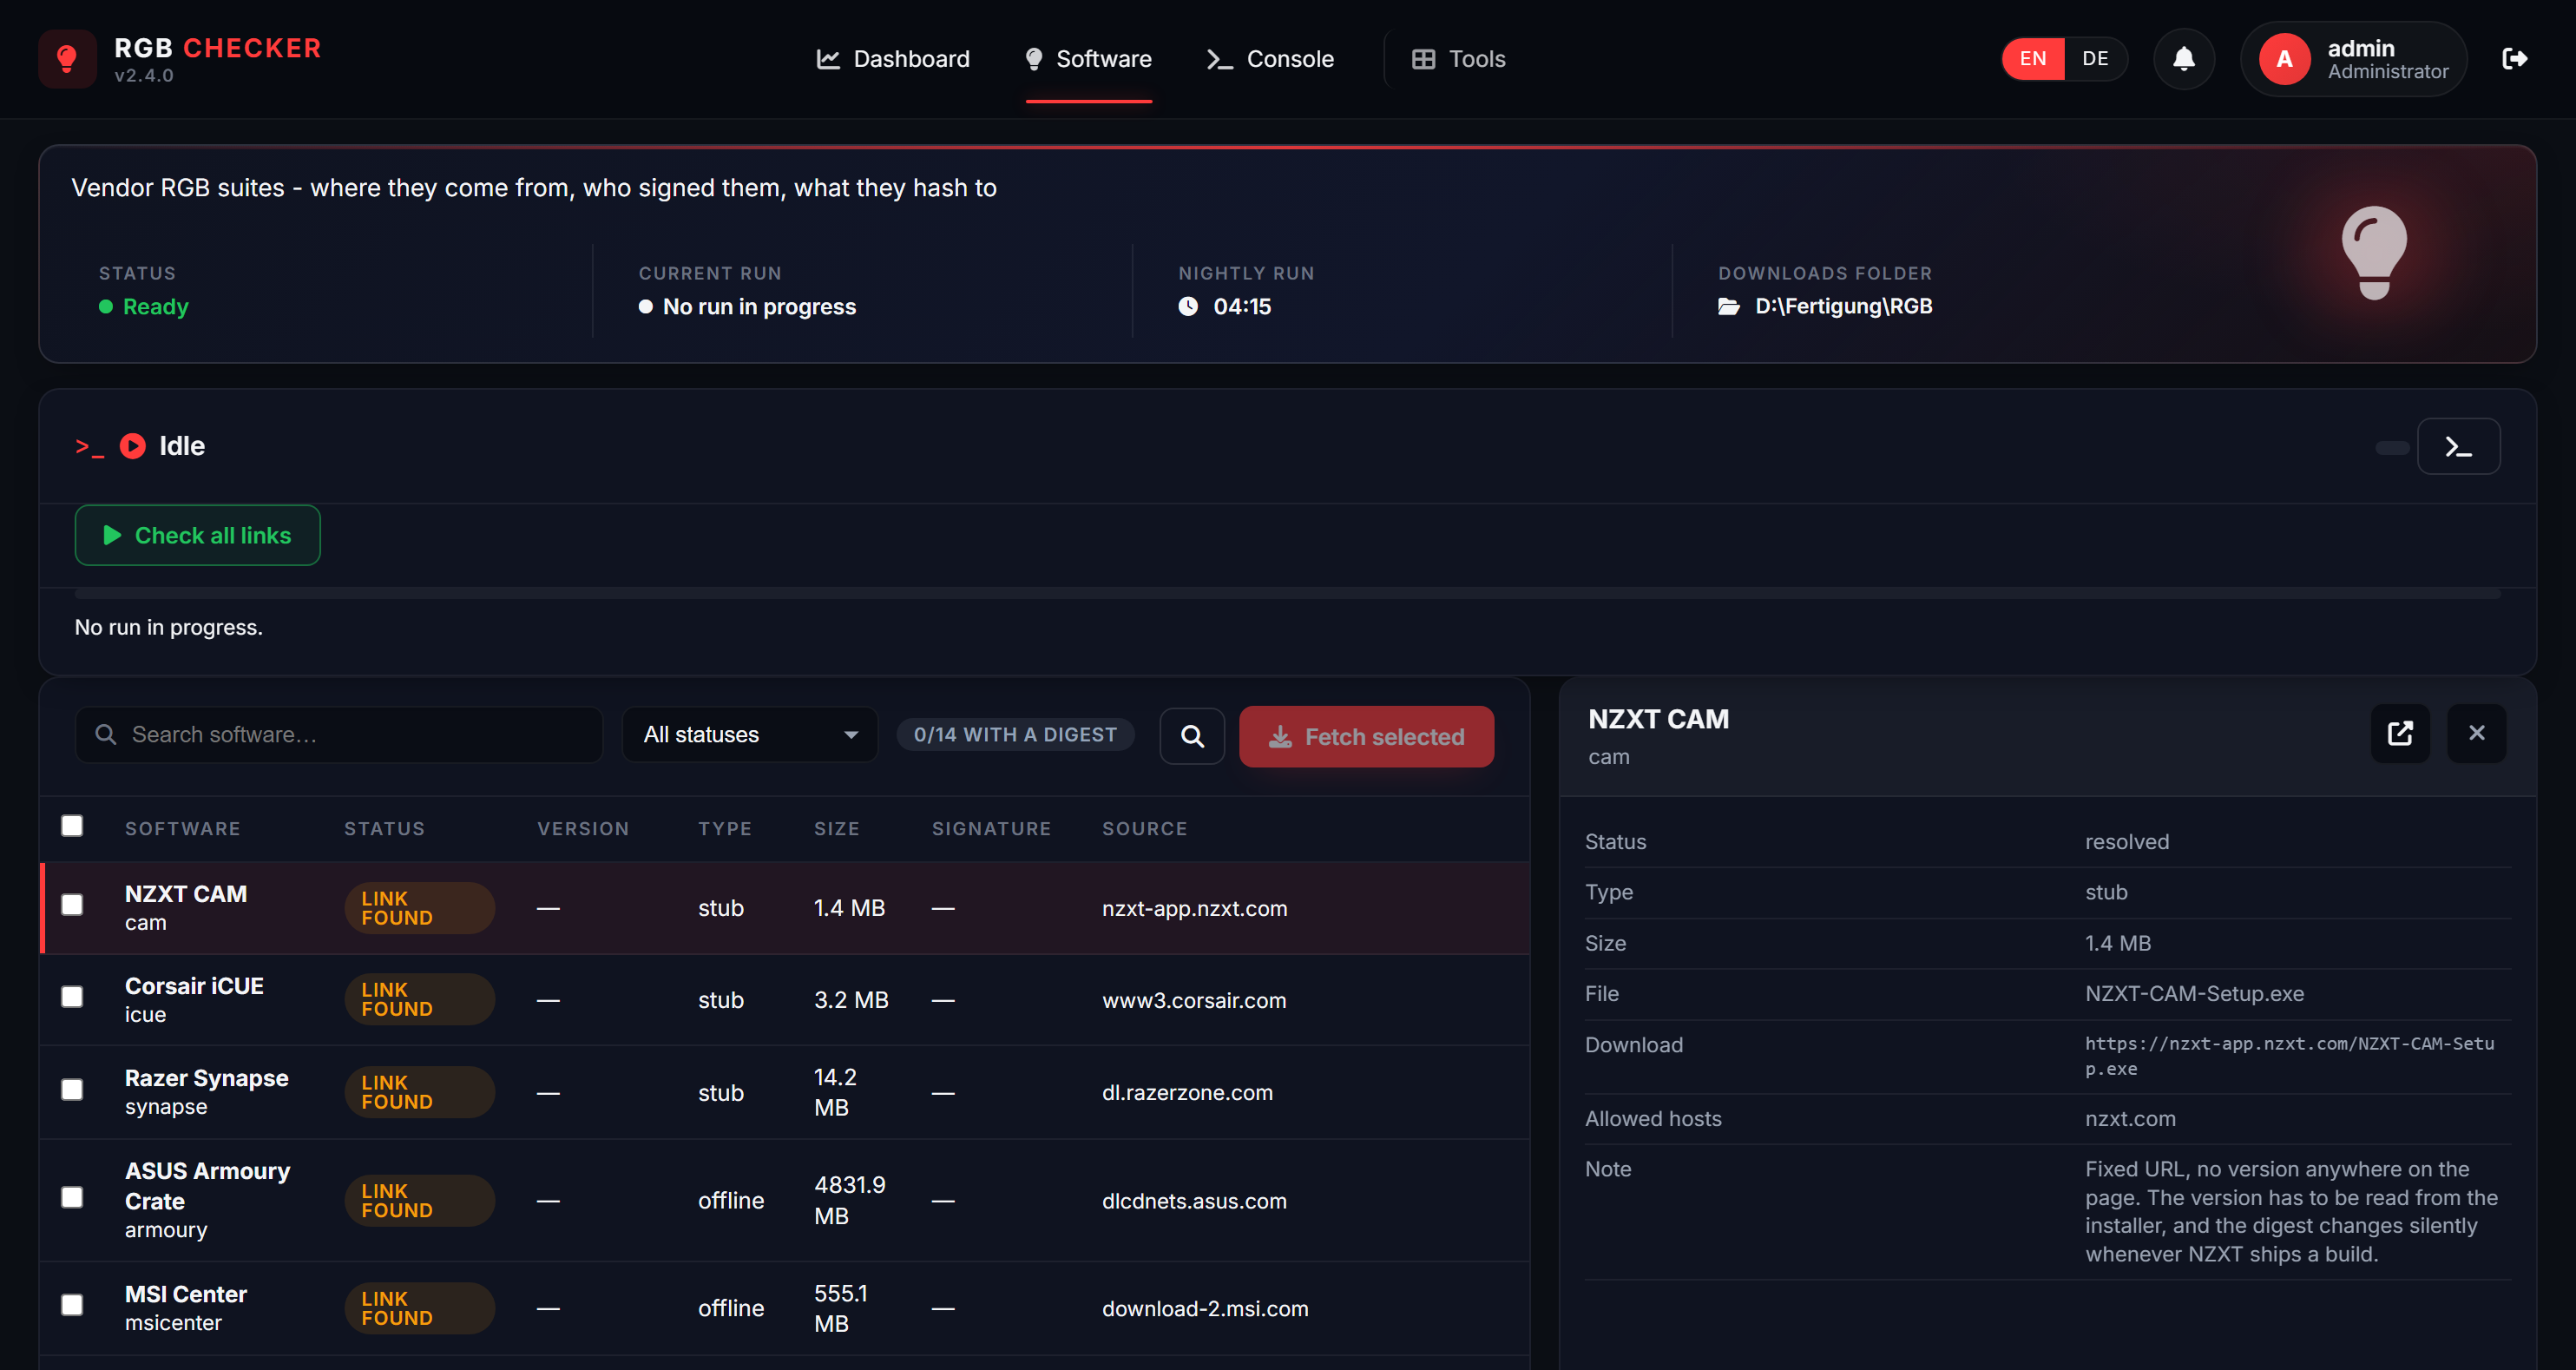Image resolution: width=2576 pixels, height=1370 pixels.
Task: Click the 3.2 MB size cell
Action: coord(851,1000)
